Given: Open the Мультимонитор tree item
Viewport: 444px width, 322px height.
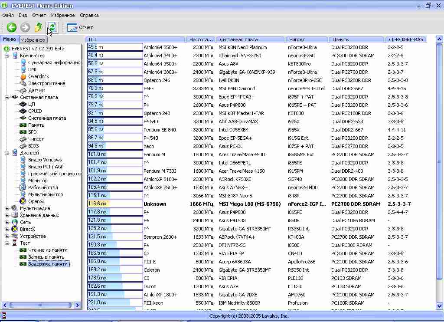Looking at the screenshot, I should (x=45, y=195).
